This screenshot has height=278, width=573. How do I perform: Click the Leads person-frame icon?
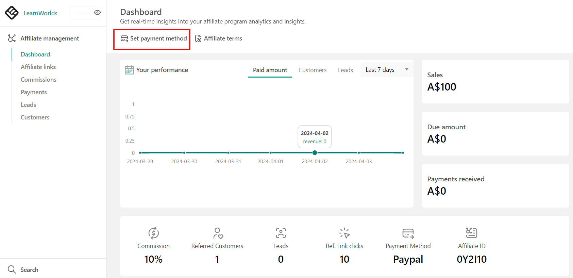(x=281, y=233)
